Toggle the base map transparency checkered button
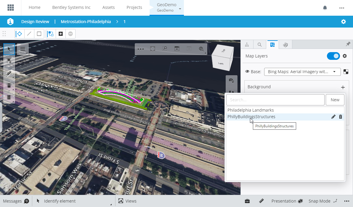353x207 pixels. (346, 72)
